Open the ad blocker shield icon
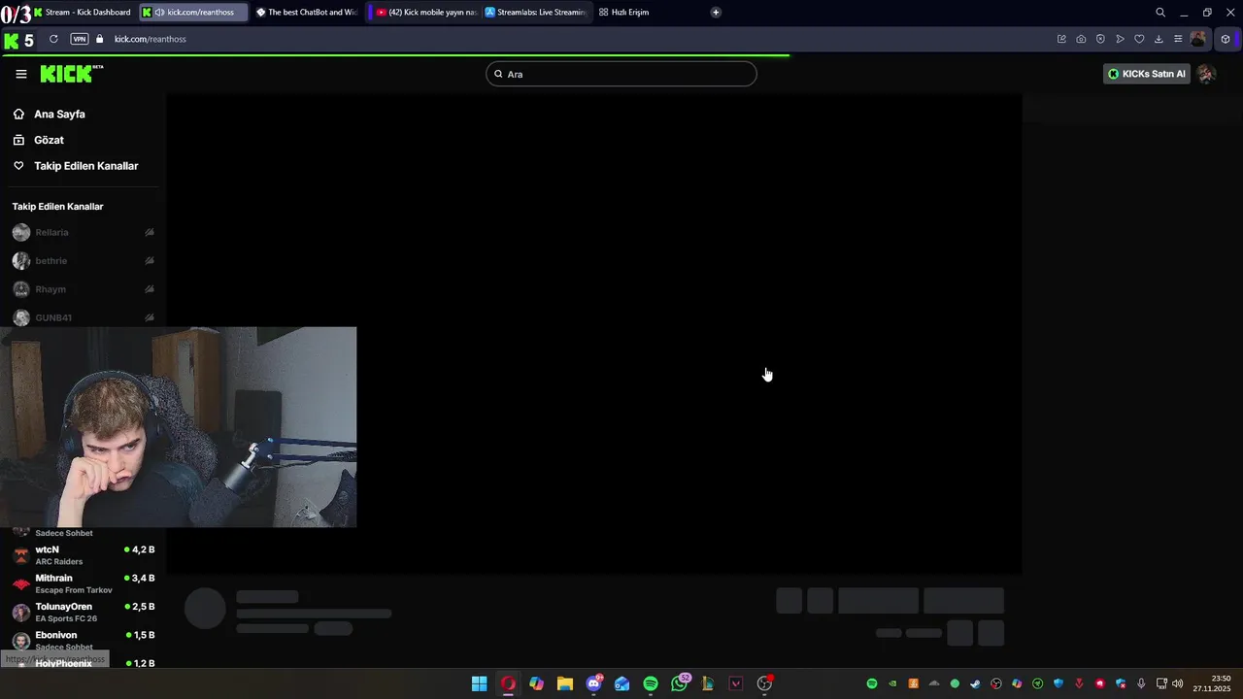The image size is (1243, 699). [1100, 39]
